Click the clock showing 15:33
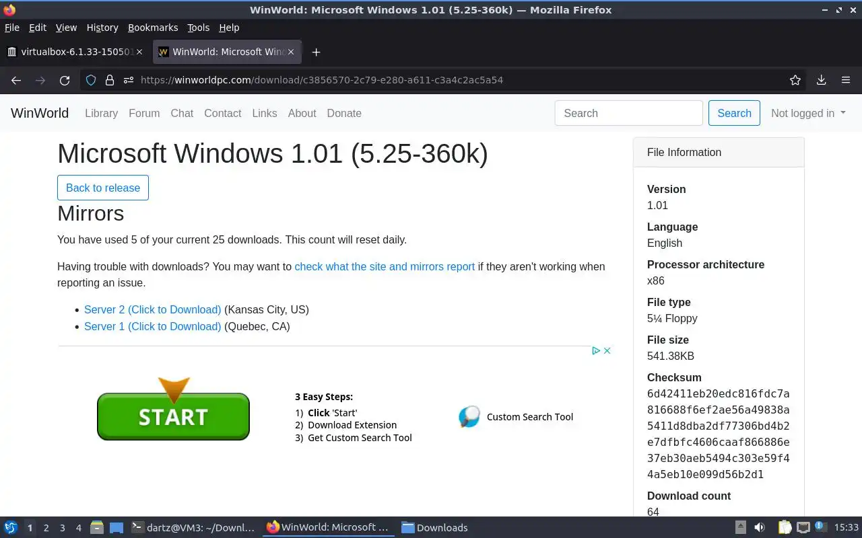The width and height of the screenshot is (862, 538). [x=846, y=528]
